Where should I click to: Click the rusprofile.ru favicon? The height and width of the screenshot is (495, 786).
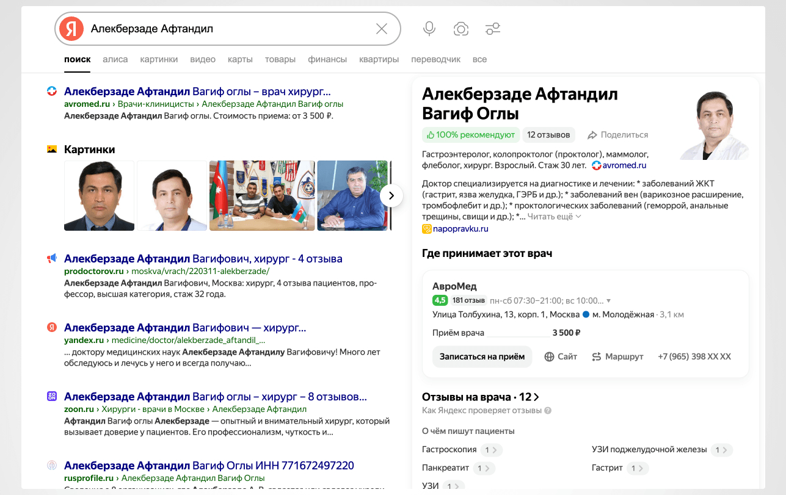52,465
